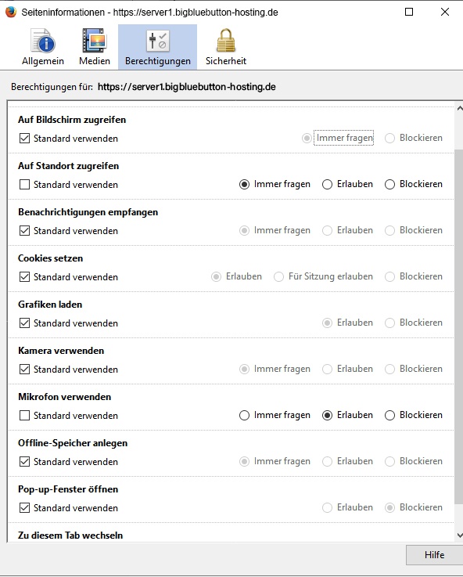Screen dimensions: 463x577
Task: Click Blockieren radio for Pop-up-Fenster öffnen
Action: (389, 508)
